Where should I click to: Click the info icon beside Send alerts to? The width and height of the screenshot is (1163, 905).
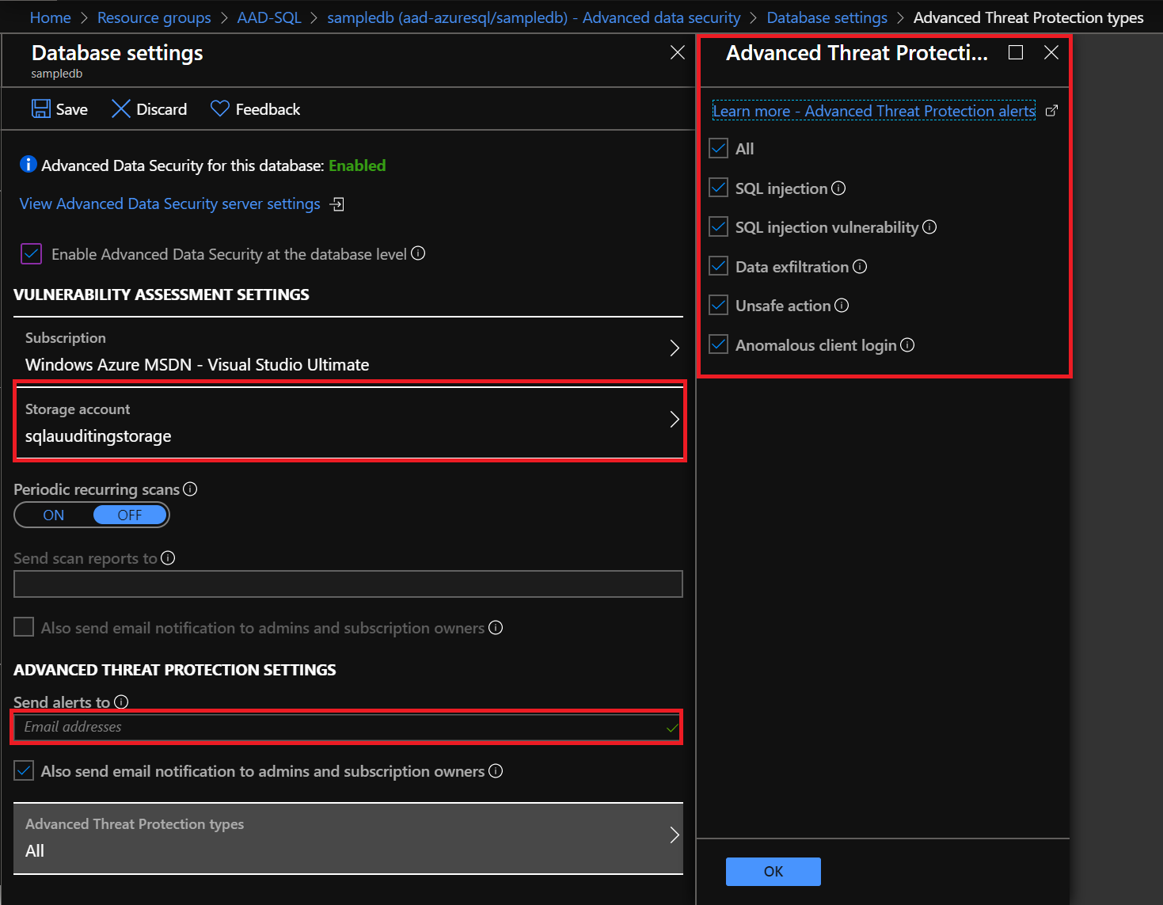point(121,702)
